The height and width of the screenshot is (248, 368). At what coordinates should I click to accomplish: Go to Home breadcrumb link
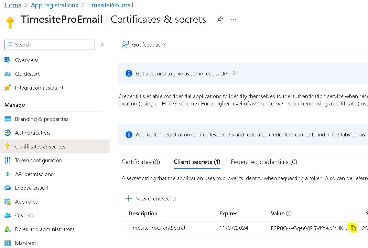pyautogui.click(x=13, y=5)
